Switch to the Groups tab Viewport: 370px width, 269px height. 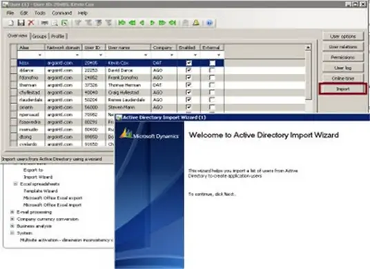click(39, 36)
